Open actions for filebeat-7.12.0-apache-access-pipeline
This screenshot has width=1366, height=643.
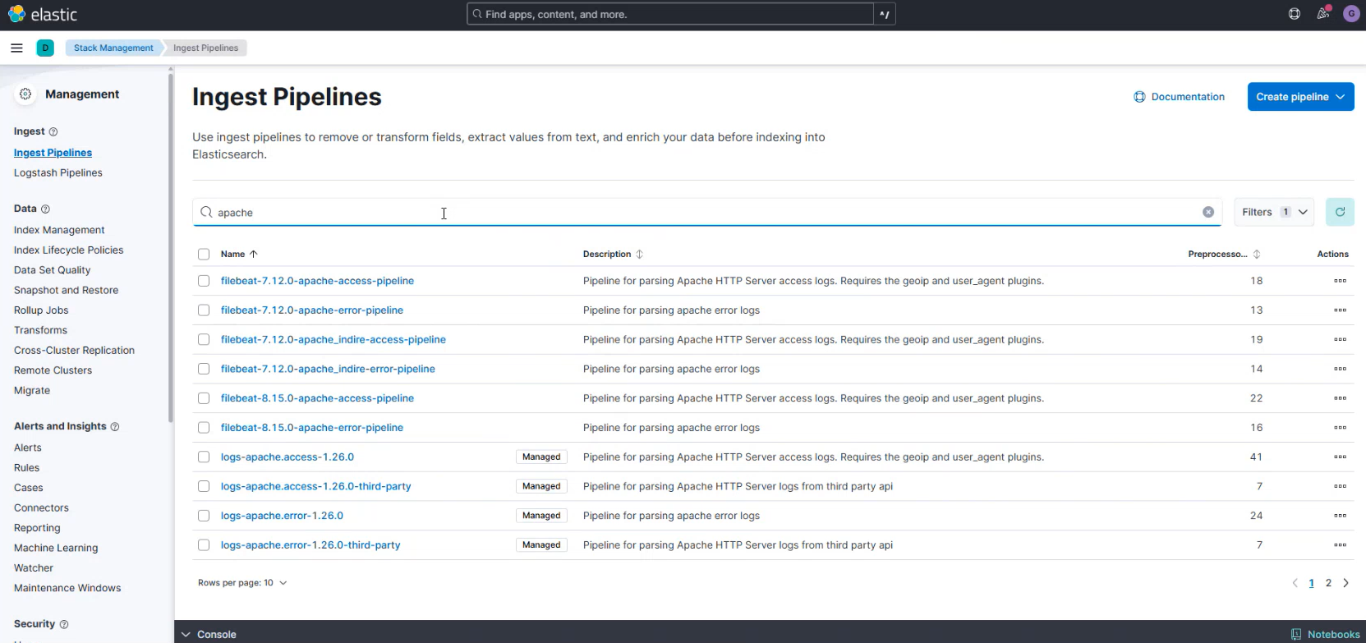click(1340, 281)
